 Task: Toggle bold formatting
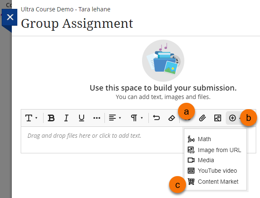pos(51,118)
